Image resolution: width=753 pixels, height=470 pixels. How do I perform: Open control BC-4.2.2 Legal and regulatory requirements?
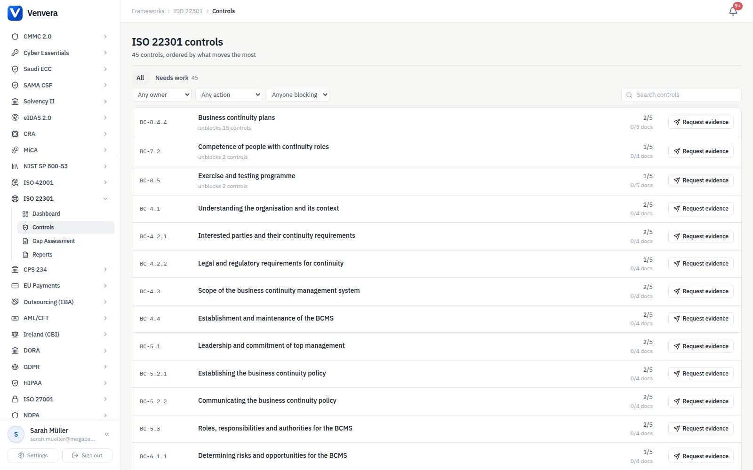437,264
